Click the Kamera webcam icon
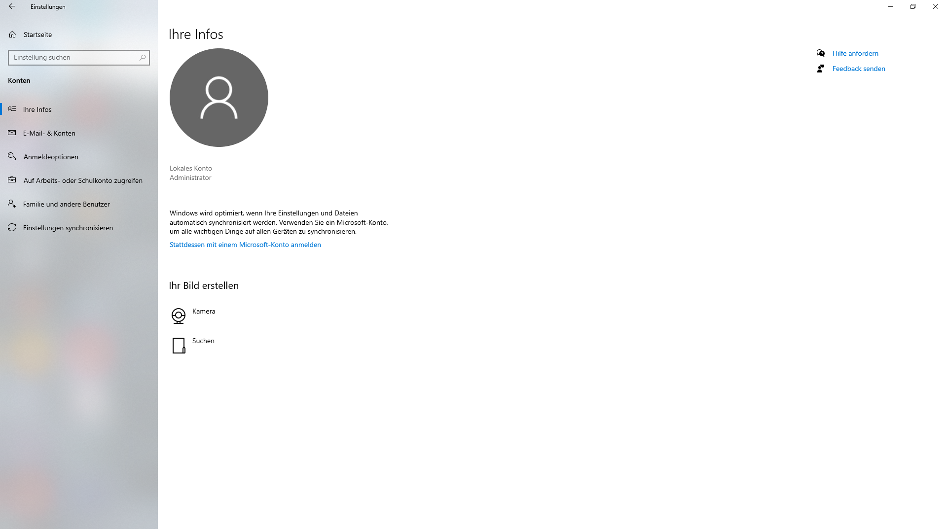The image size is (947, 529). [179, 316]
